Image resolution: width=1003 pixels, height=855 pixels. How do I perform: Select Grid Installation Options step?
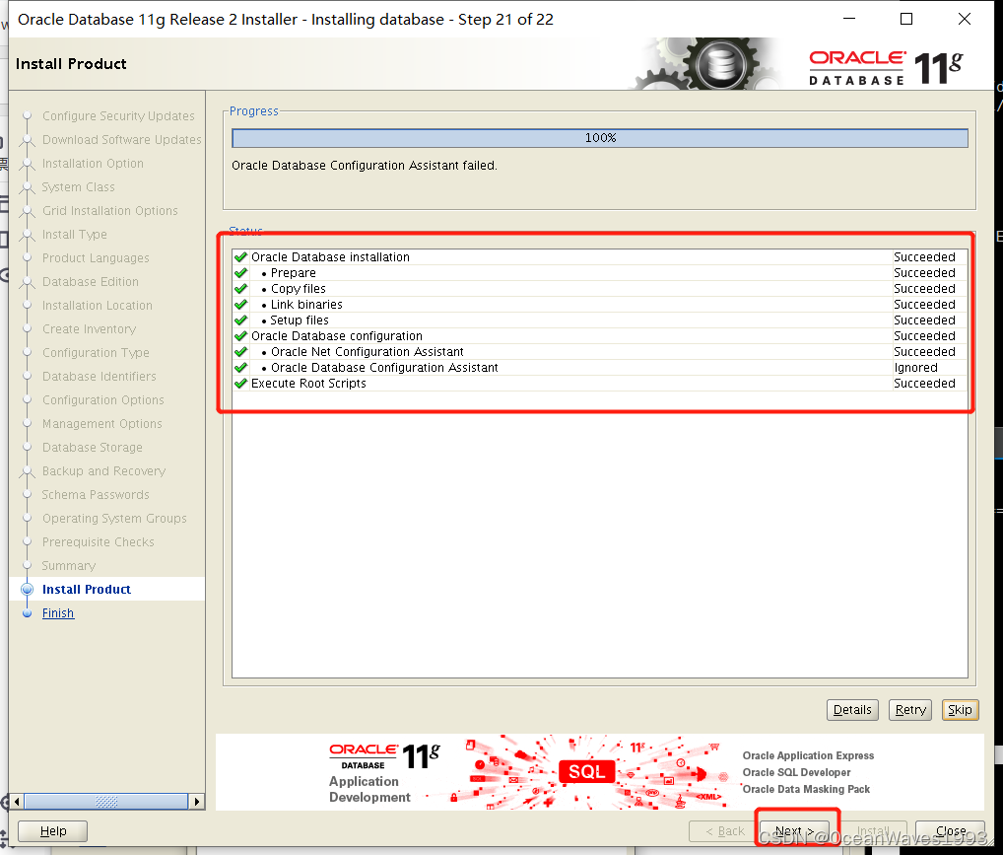click(x=110, y=211)
